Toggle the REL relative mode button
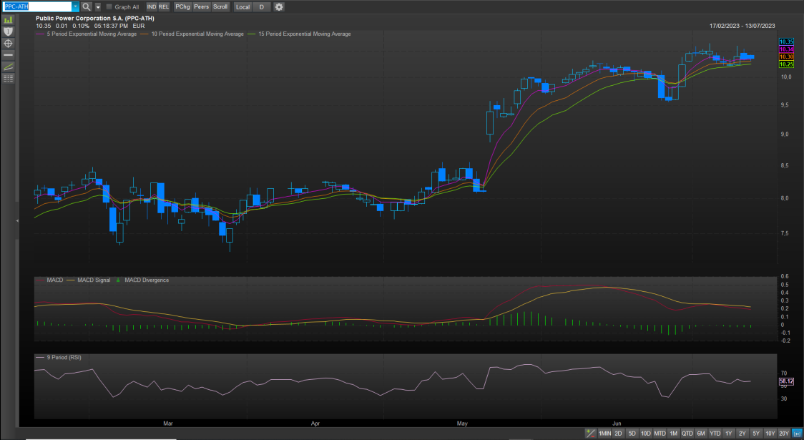The image size is (804, 440). pos(164,6)
